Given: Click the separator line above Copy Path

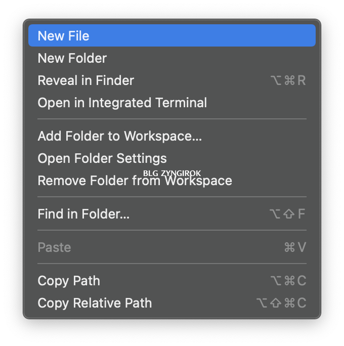Looking at the screenshot, I should coord(172,264).
